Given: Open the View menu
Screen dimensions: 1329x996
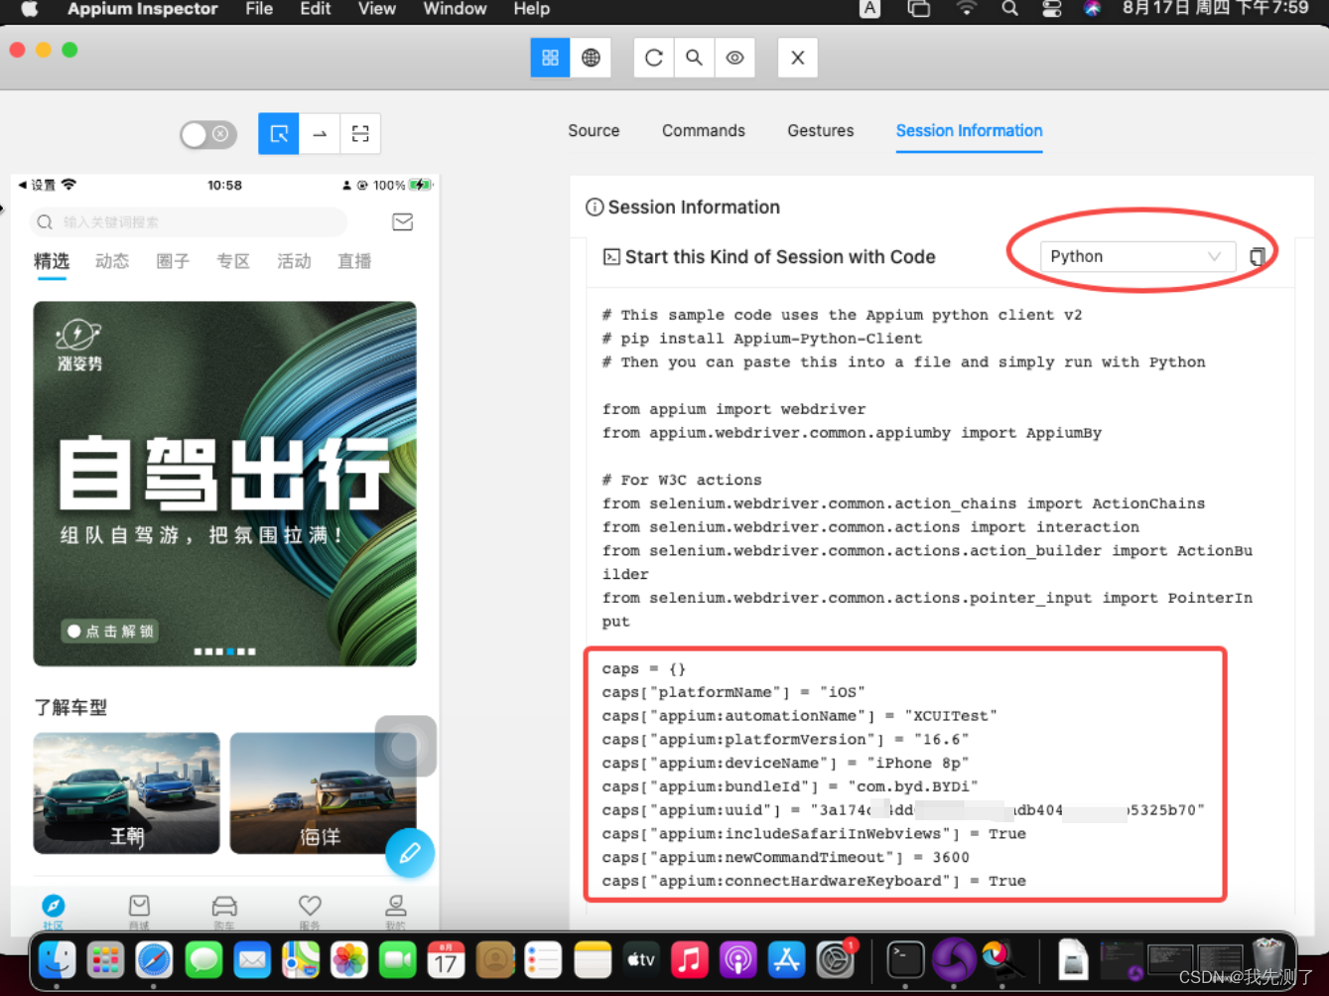Looking at the screenshot, I should point(377,9).
